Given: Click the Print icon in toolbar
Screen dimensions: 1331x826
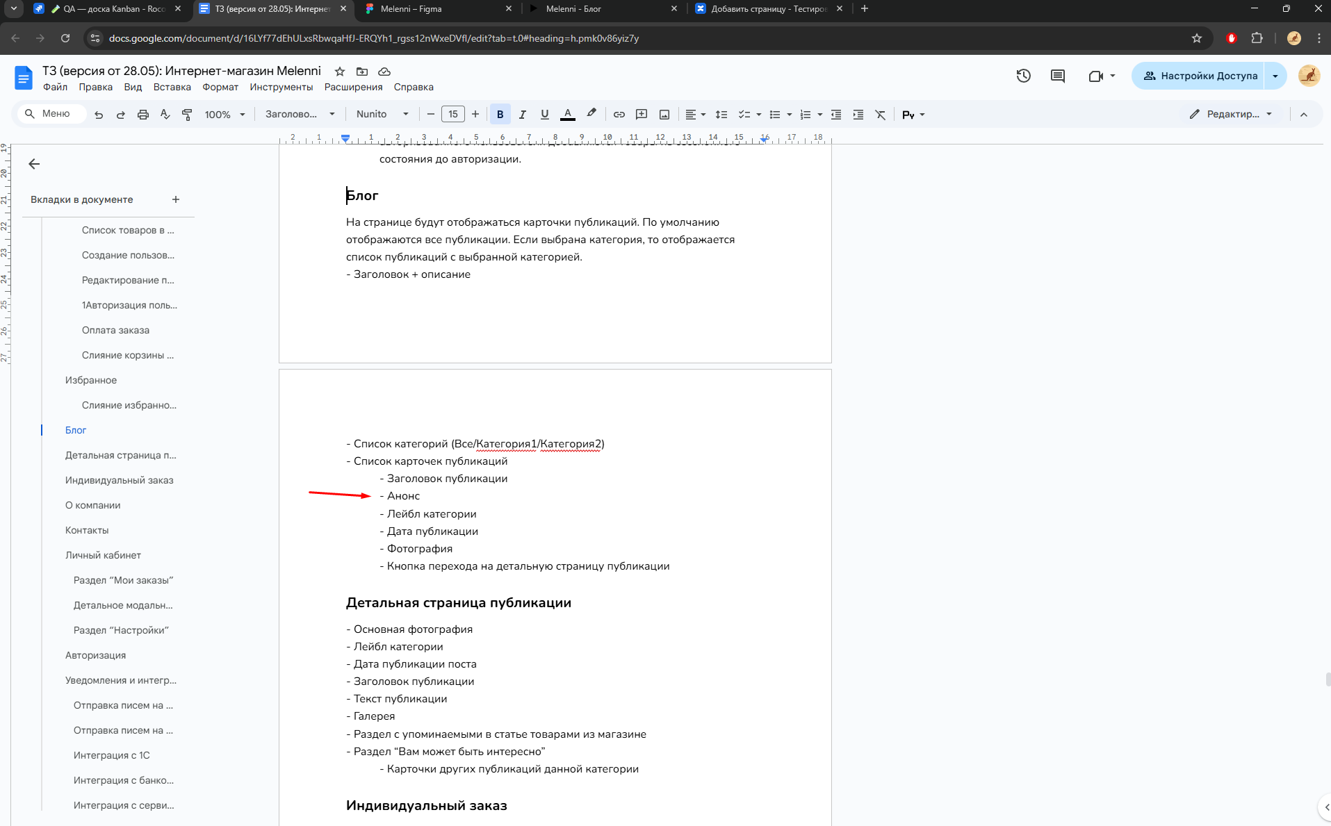Looking at the screenshot, I should point(142,115).
